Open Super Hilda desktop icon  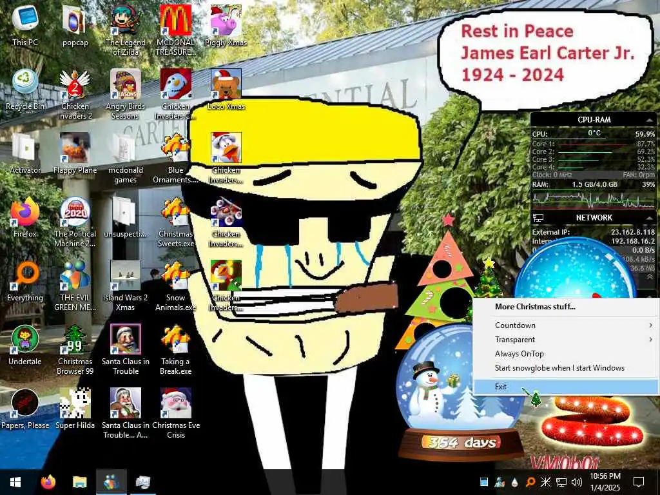click(75, 408)
